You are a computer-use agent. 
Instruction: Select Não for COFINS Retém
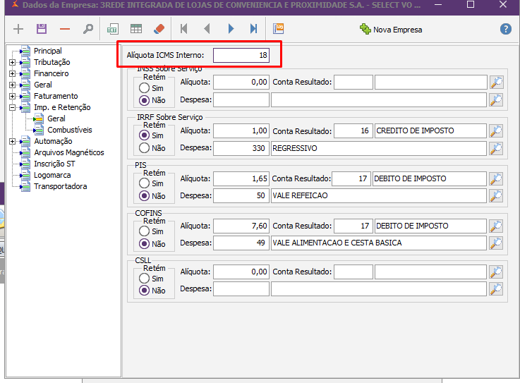(144, 244)
